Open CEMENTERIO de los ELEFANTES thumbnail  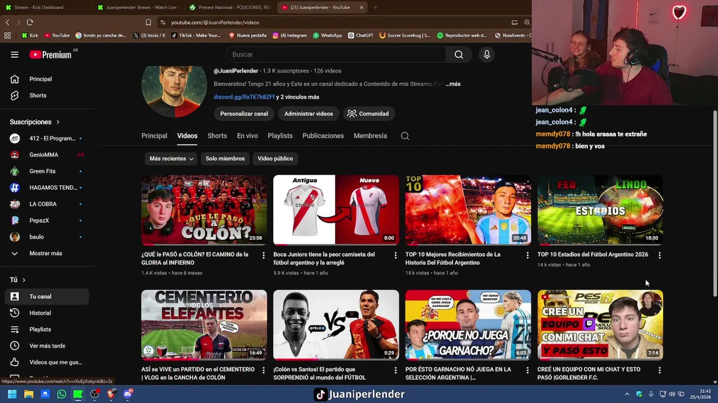point(204,325)
